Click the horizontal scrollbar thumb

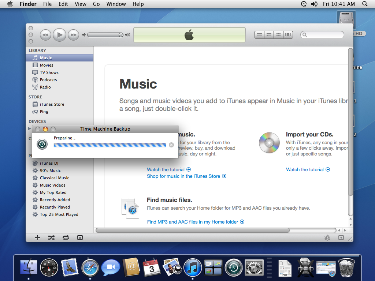pyautogui.click(x=193, y=231)
